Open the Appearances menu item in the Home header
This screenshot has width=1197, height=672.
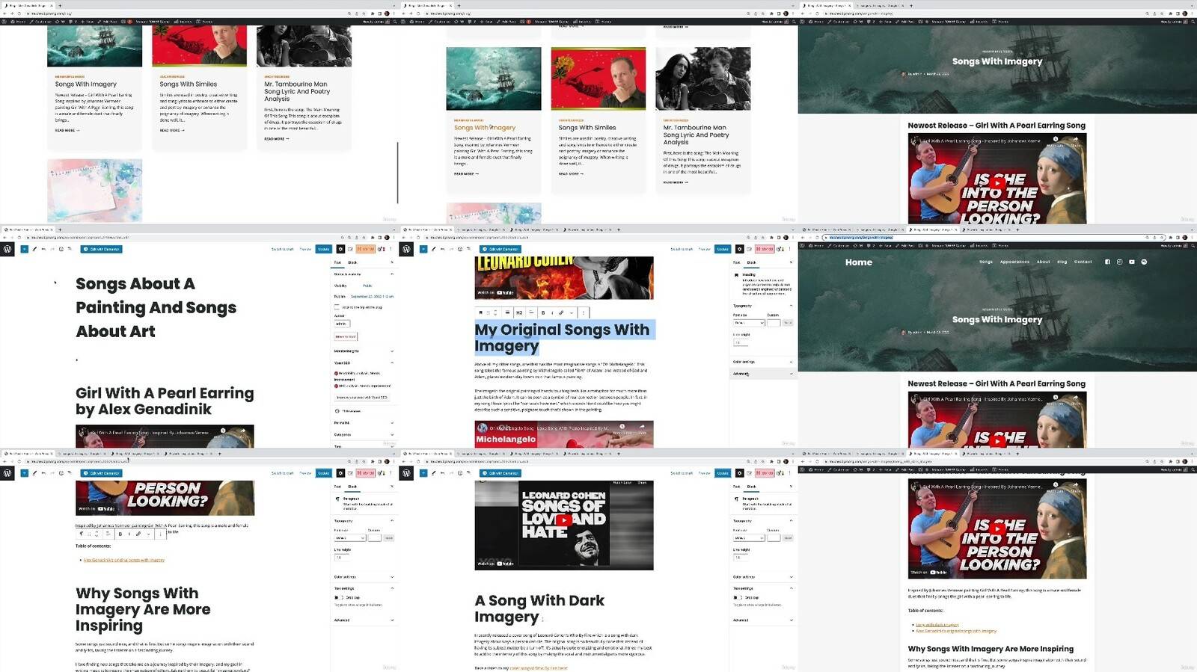[1014, 262]
